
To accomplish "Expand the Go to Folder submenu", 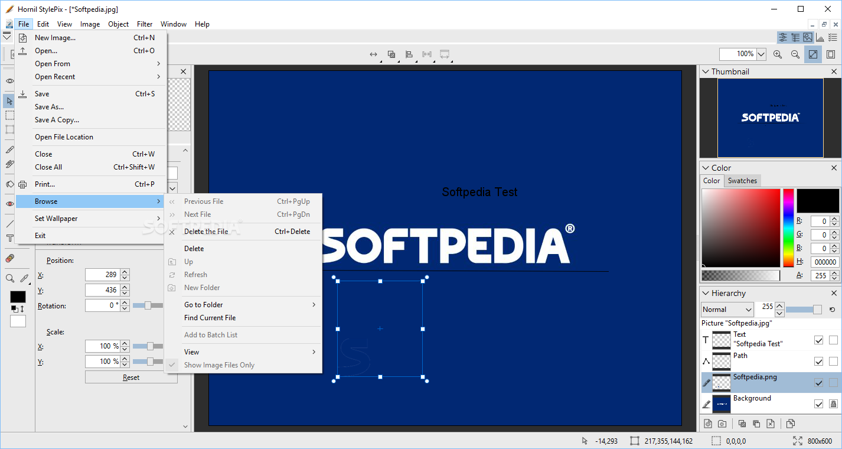I will [x=243, y=305].
